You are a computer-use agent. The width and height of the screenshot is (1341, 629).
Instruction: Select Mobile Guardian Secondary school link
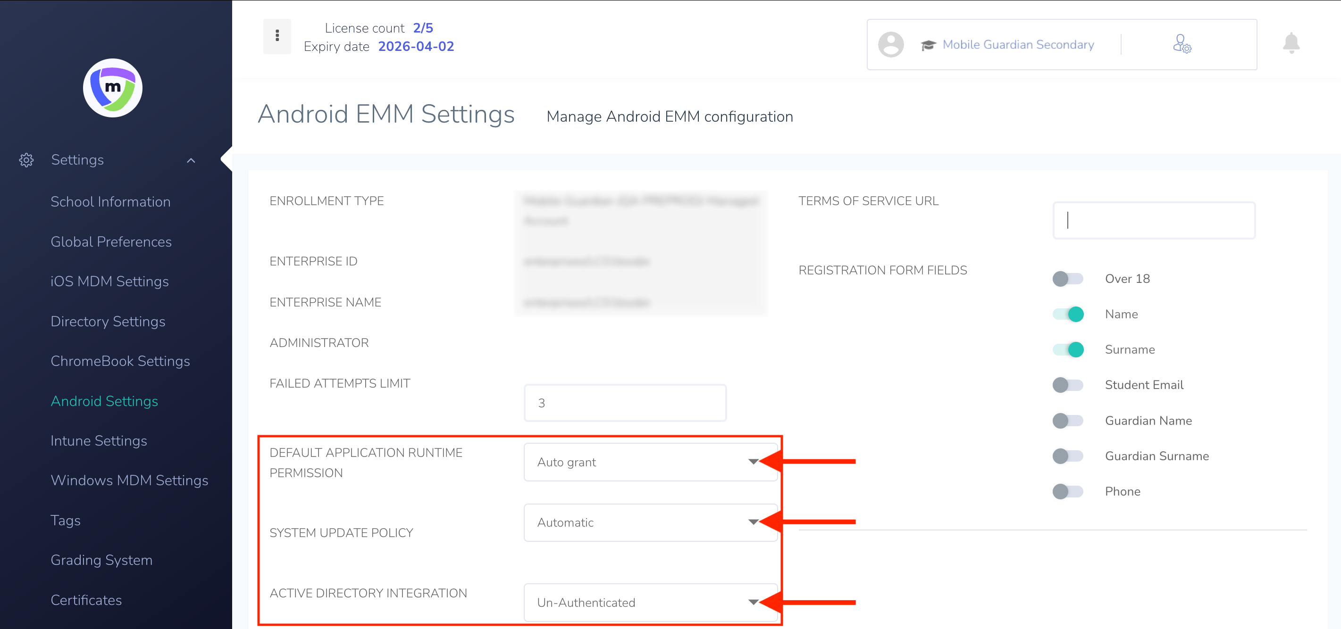(1018, 45)
